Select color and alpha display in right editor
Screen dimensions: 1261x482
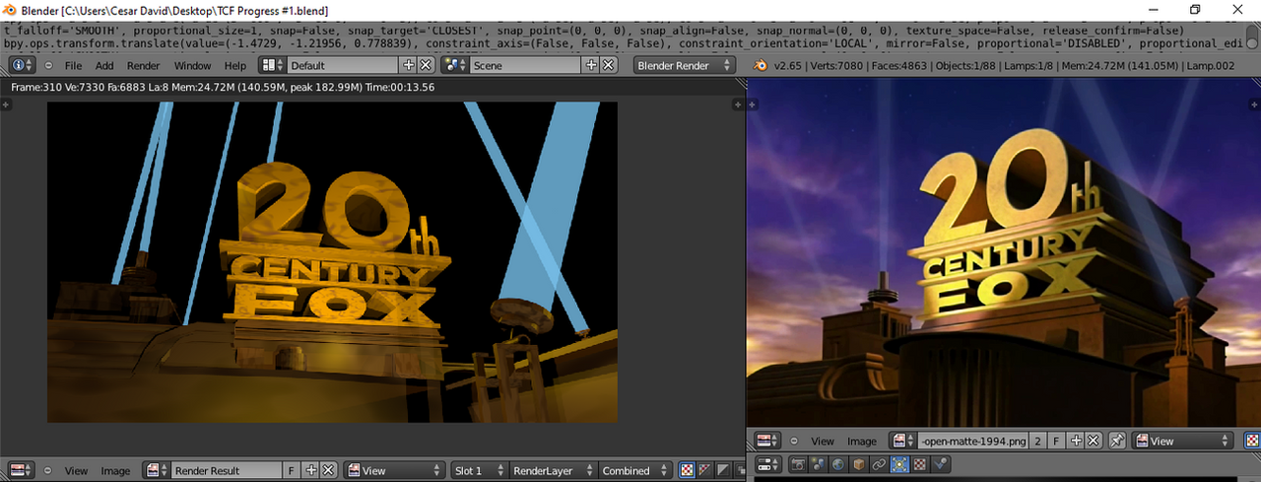1253,441
